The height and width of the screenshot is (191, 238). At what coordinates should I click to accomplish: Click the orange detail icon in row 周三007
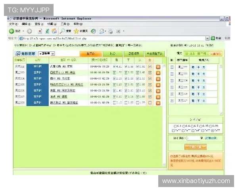158,97
